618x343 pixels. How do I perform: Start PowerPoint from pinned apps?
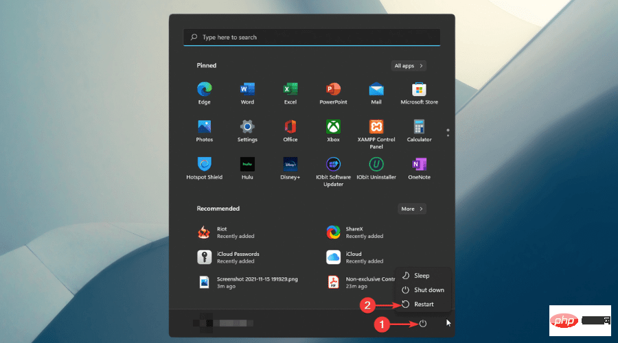pos(333,93)
